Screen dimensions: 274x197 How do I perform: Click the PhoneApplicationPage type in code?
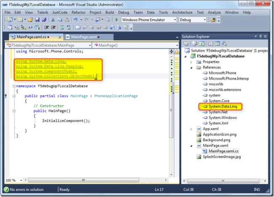(116, 96)
